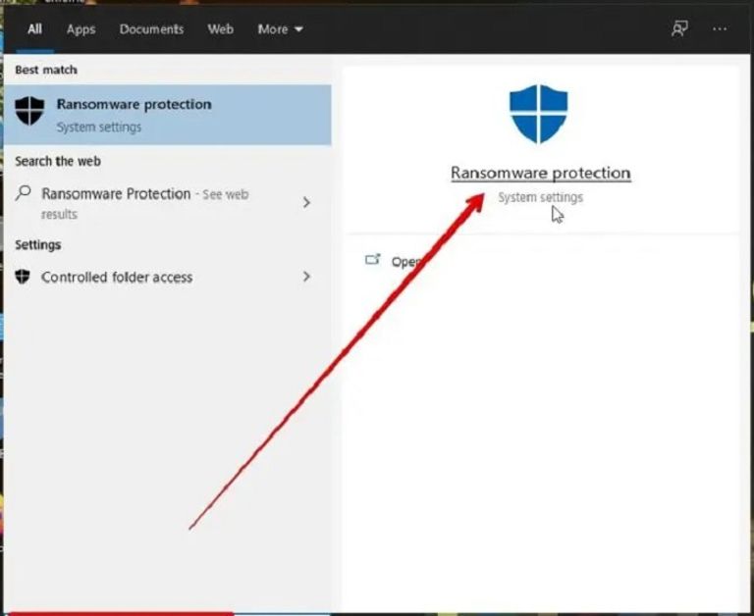Open the three-dot options menu

720,28
